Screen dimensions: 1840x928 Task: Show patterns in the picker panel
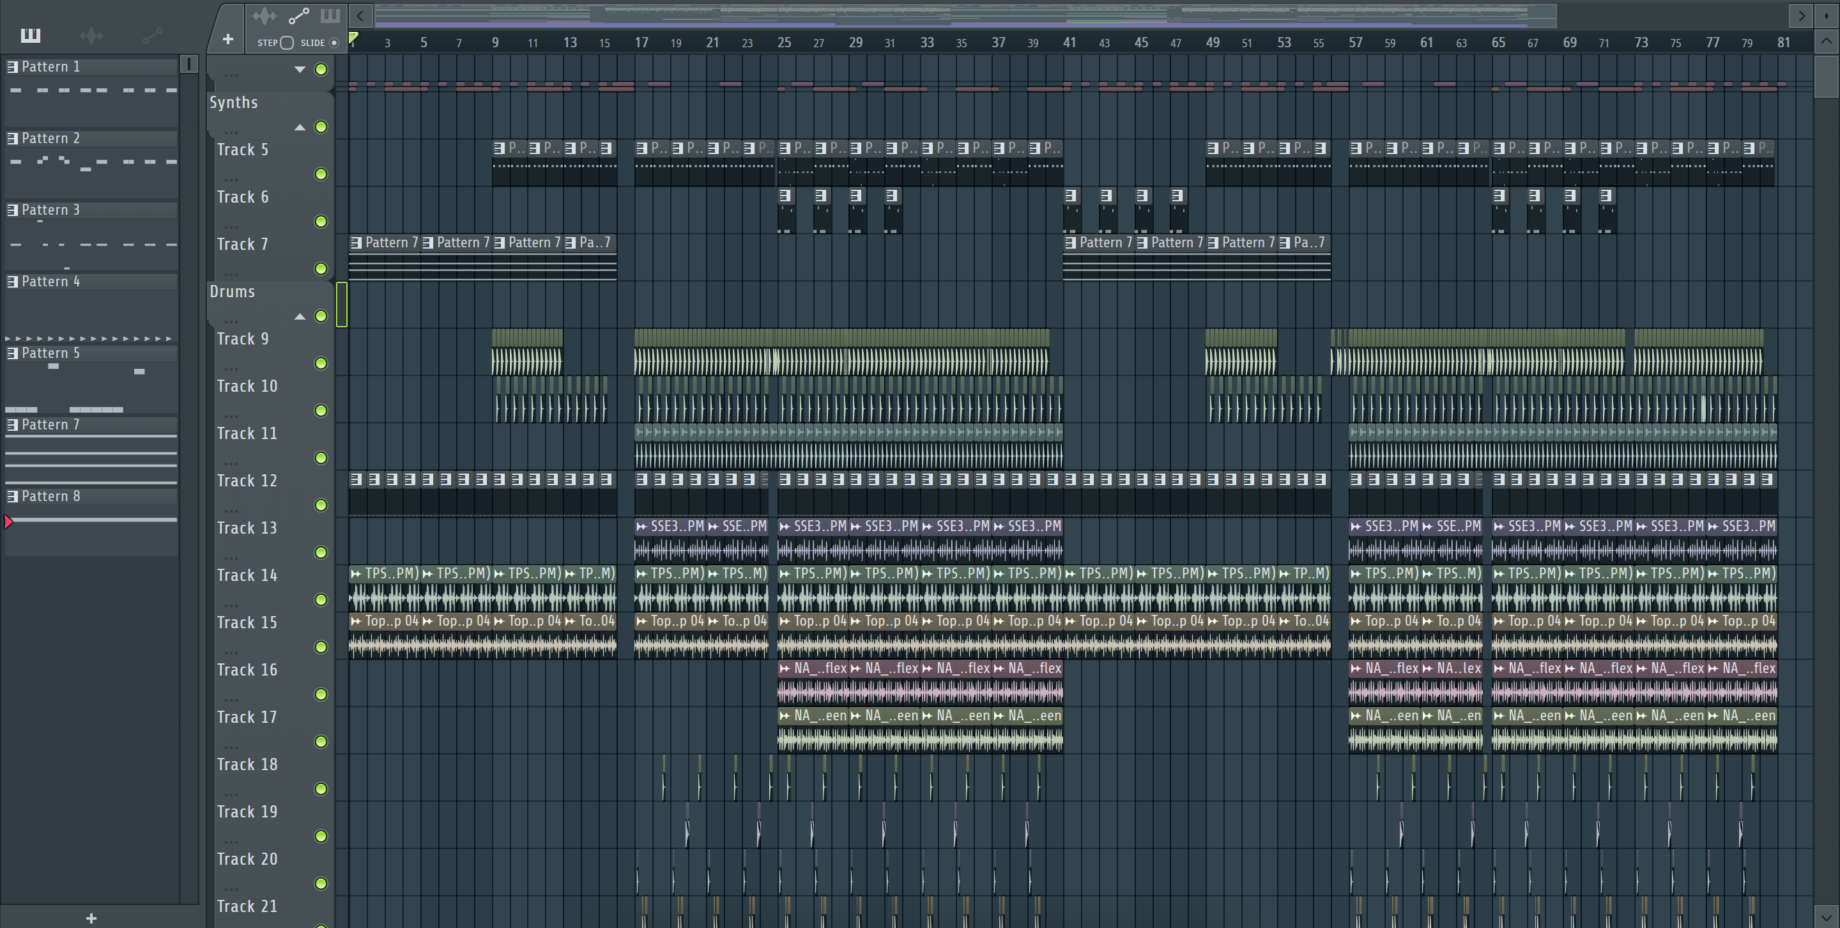(31, 35)
